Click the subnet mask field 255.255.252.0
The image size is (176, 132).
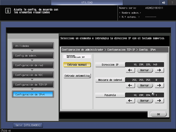point(144,80)
